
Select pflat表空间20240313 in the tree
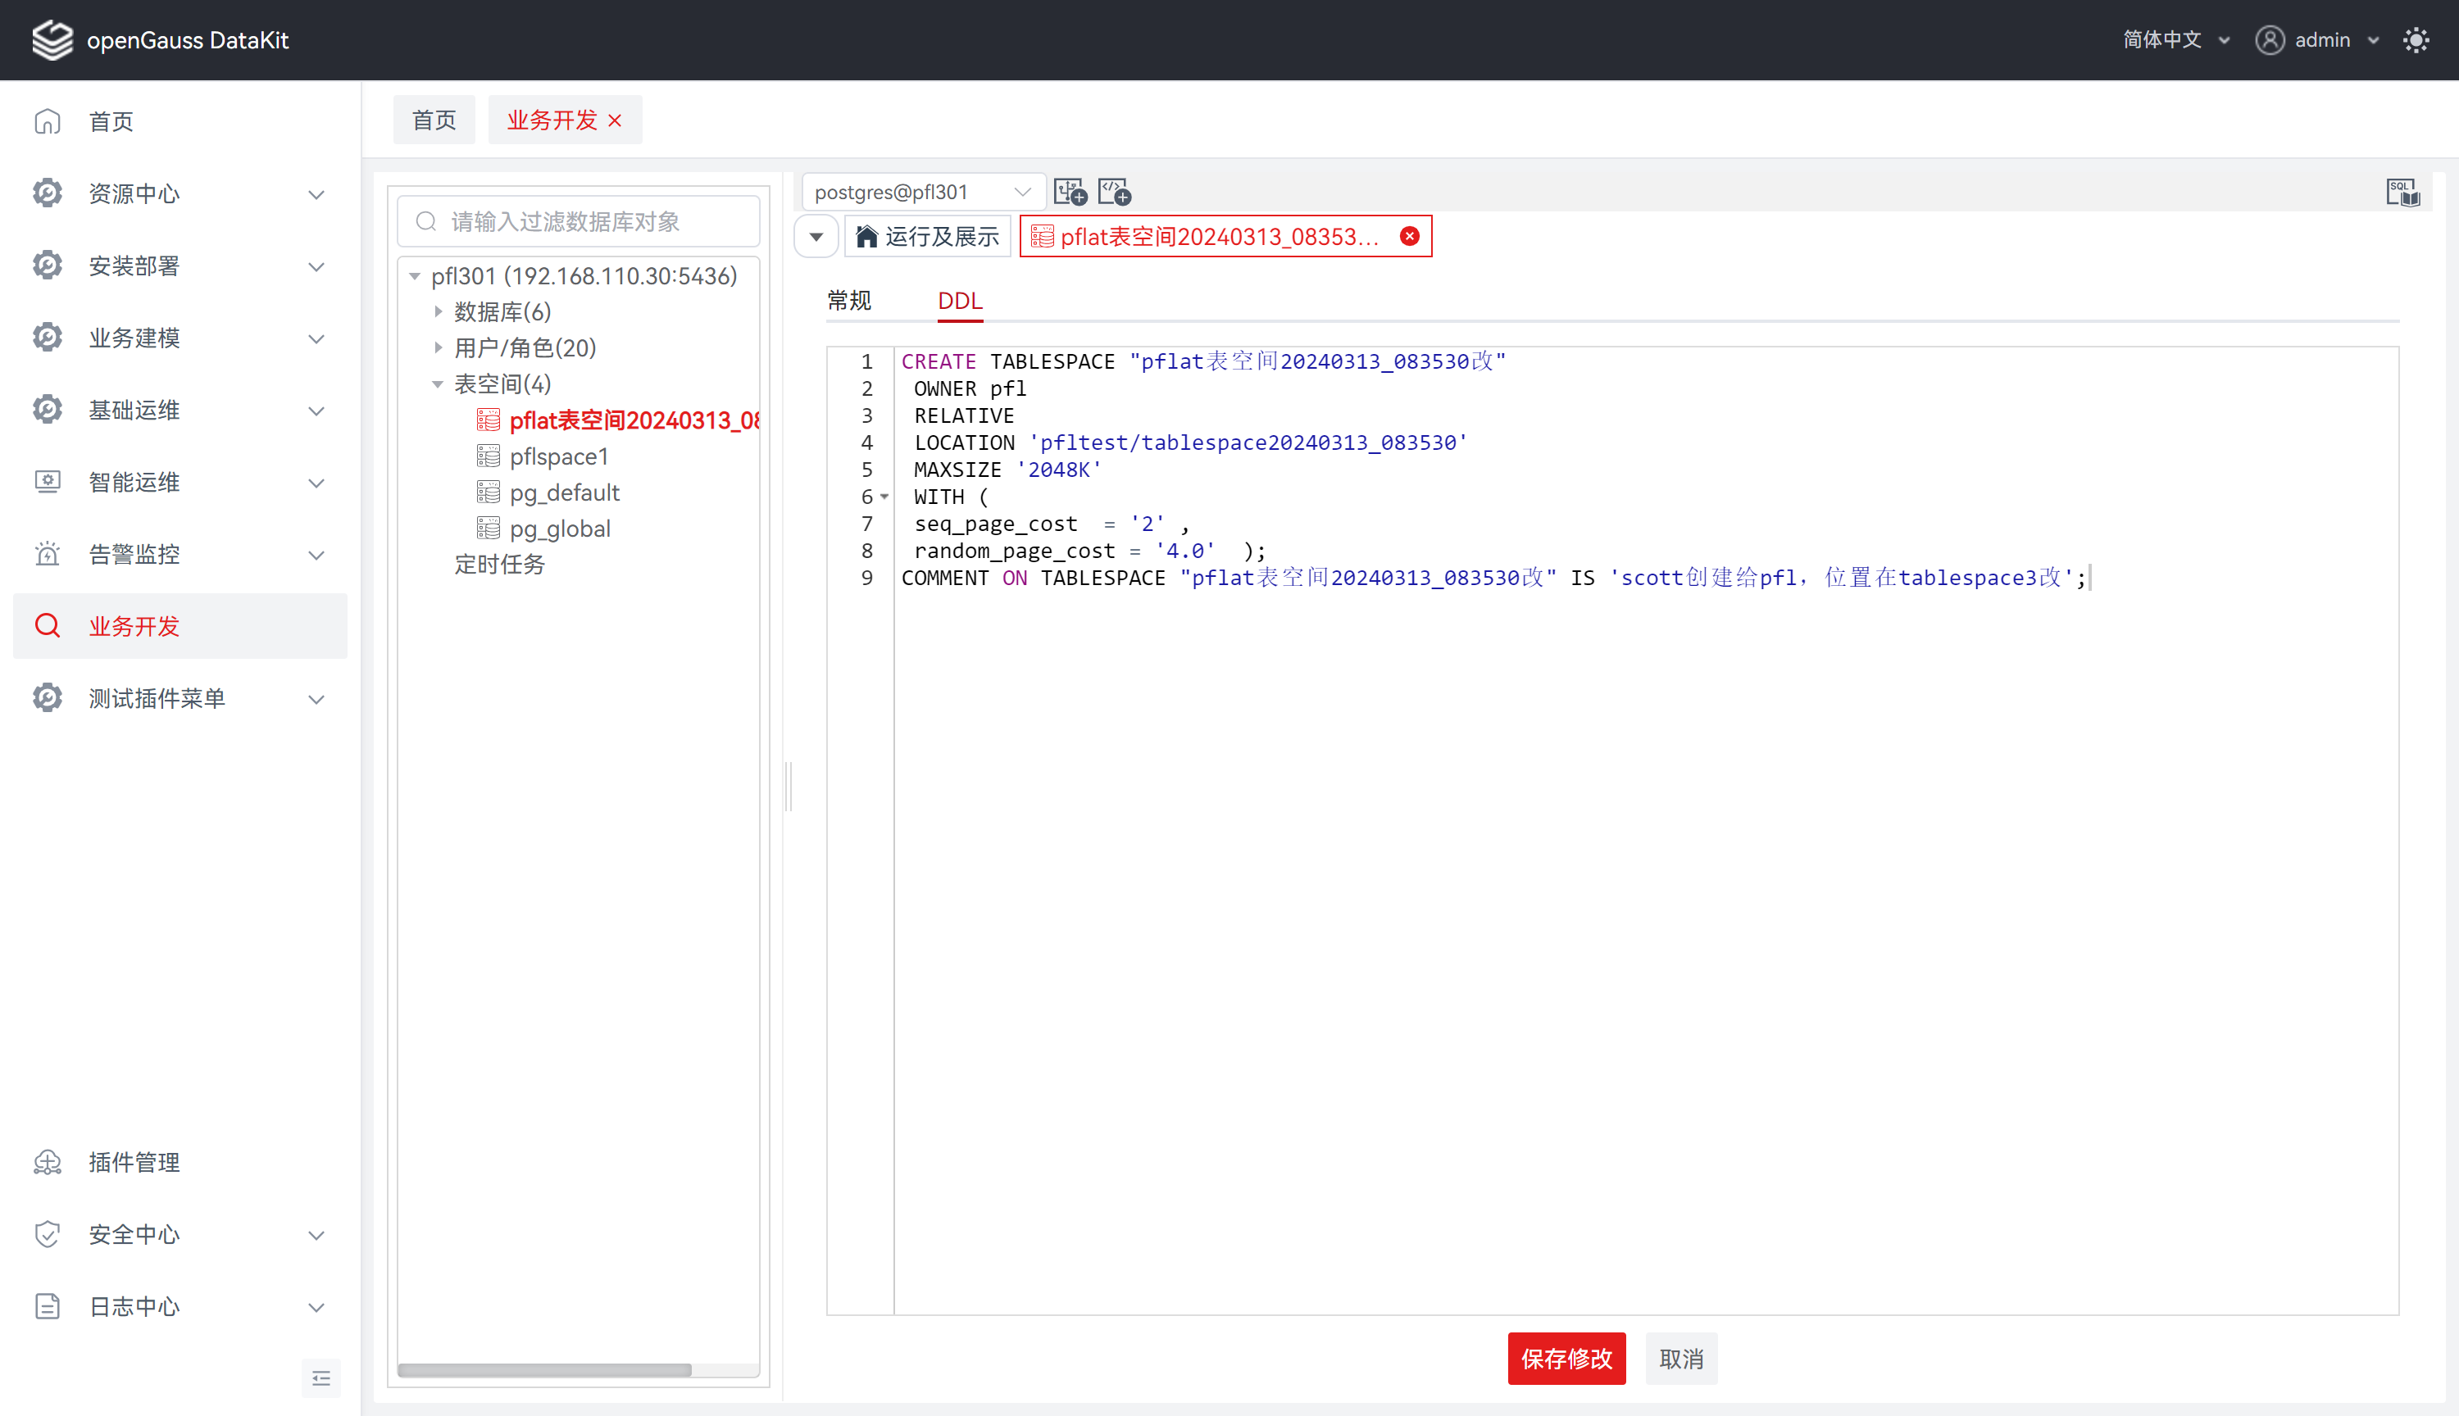coord(634,420)
